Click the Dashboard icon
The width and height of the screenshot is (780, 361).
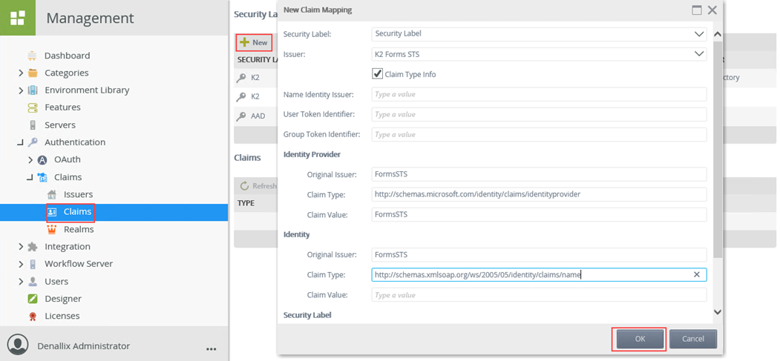point(33,56)
